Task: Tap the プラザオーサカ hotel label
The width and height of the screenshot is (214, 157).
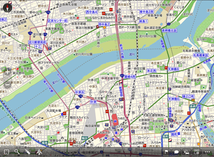Action: pos(50,62)
